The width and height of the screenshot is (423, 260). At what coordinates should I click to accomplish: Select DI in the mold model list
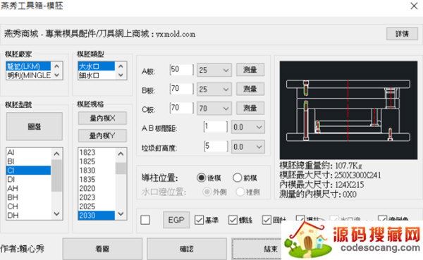pyautogui.click(x=28, y=180)
